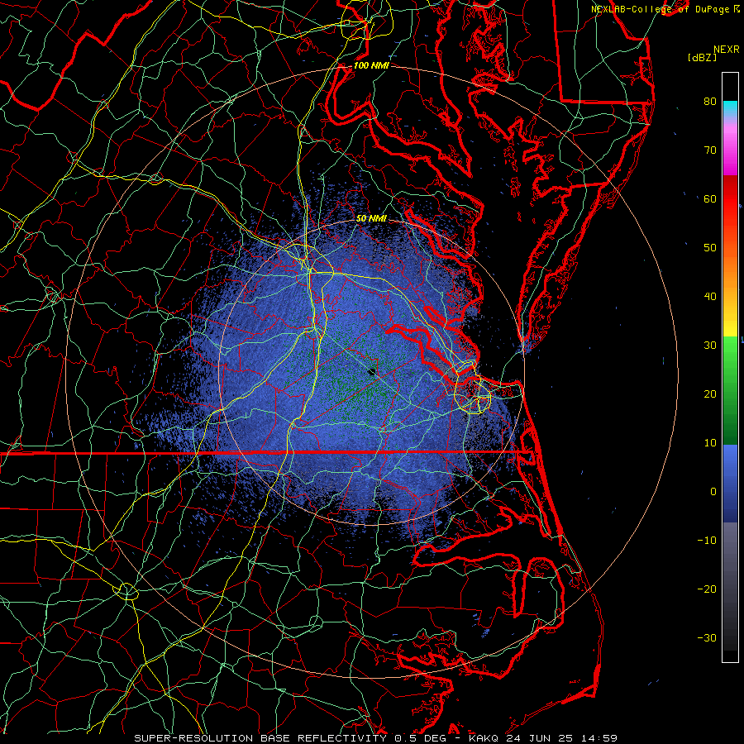Screen dimensions: 744x744
Task: Click the cyan top of the color bar
Action: coord(730,109)
